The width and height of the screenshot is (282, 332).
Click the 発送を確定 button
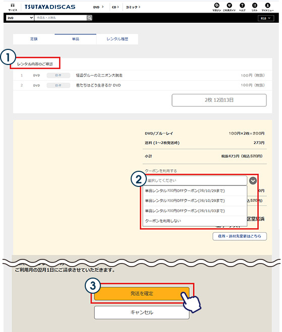(x=142, y=294)
